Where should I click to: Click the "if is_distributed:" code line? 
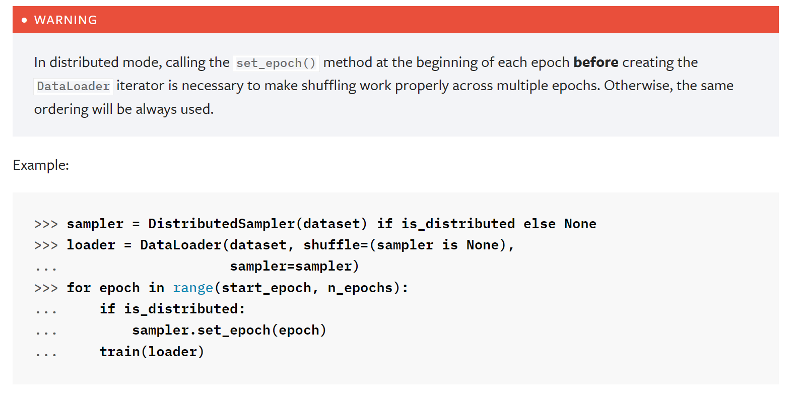click(172, 309)
